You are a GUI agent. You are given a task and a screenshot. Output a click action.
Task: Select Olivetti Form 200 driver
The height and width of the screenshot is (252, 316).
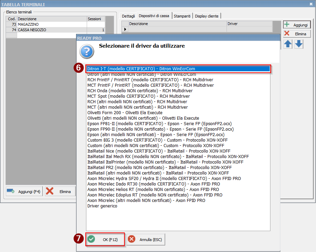click(125, 112)
